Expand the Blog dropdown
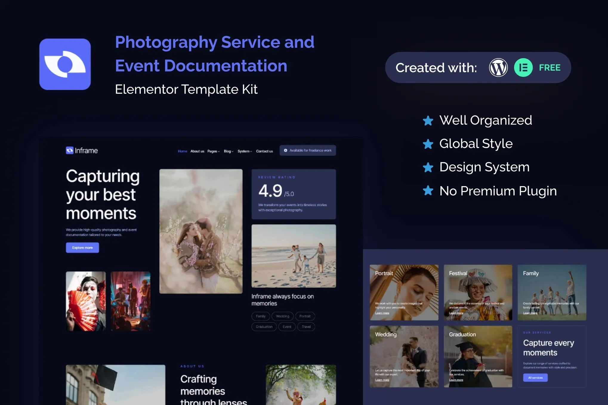Image resolution: width=608 pixels, height=405 pixels. point(228,151)
